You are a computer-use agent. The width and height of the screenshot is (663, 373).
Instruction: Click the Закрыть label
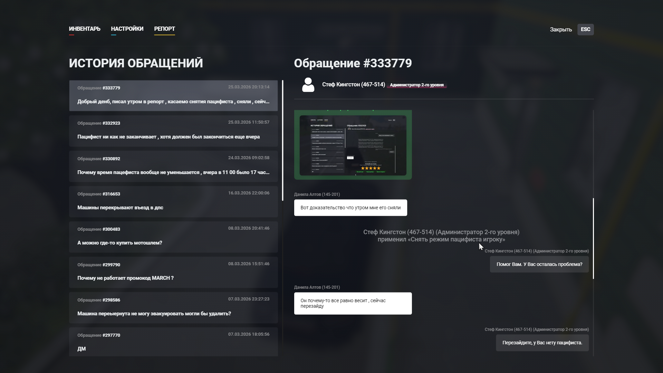click(561, 30)
